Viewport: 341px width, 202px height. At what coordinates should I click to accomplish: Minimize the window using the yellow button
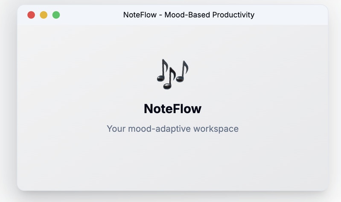click(x=44, y=15)
